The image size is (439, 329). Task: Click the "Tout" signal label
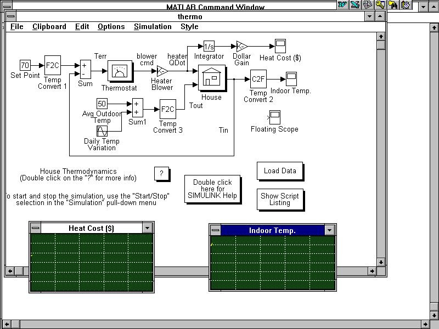[x=196, y=105]
